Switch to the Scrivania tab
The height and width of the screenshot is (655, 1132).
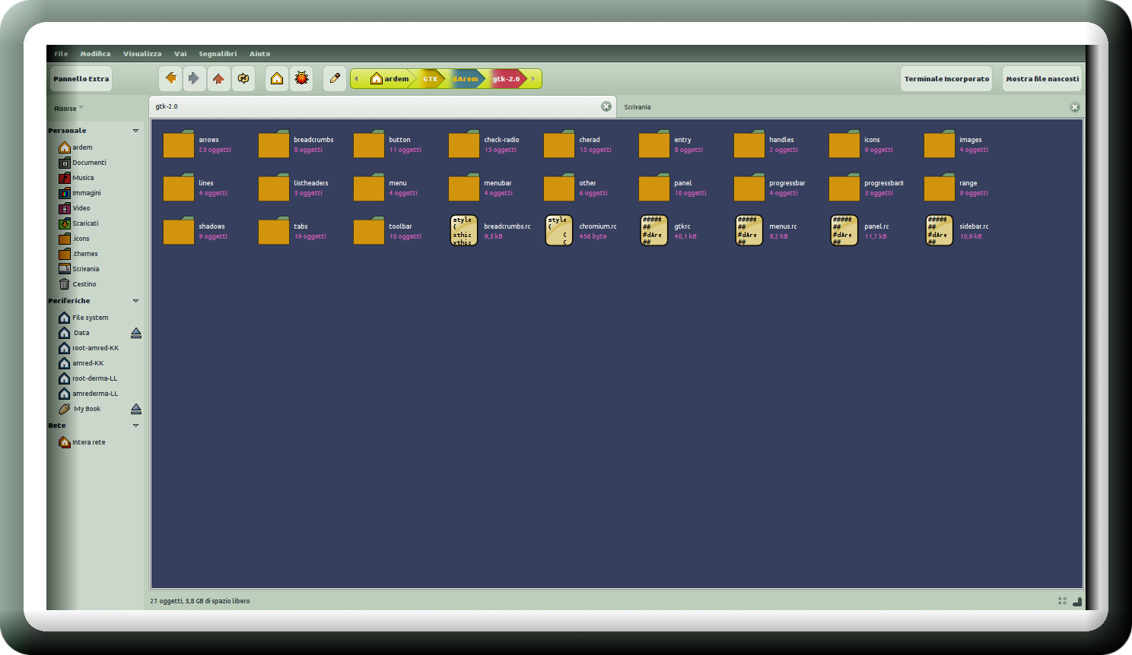pos(850,107)
